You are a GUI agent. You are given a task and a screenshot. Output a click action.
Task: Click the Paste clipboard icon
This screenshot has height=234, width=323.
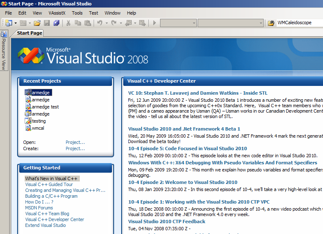(88, 23)
